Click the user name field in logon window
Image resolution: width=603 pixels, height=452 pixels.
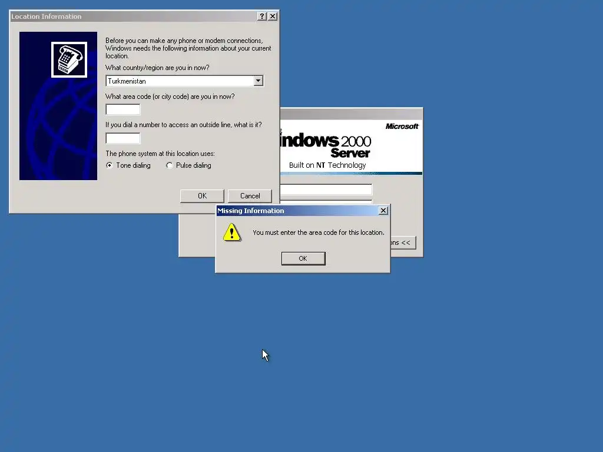point(326,190)
